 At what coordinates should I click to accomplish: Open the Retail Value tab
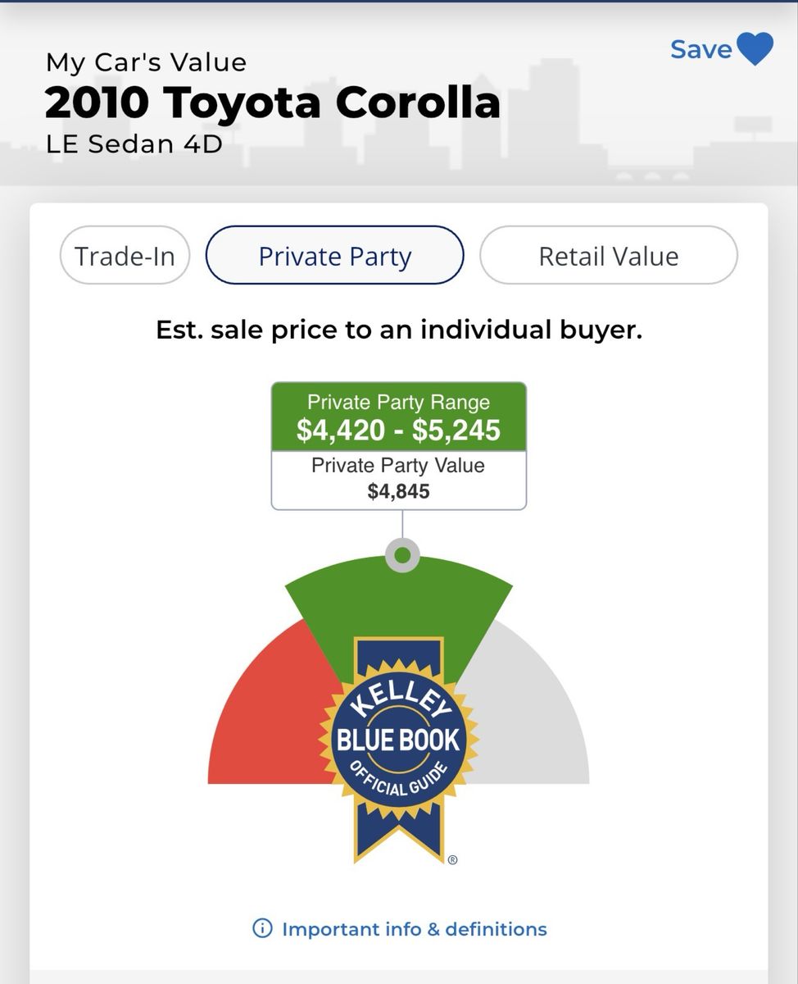tap(608, 256)
